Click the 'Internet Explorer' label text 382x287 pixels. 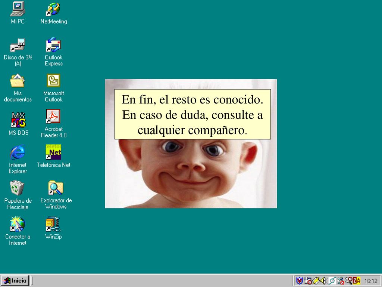point(18,168)
